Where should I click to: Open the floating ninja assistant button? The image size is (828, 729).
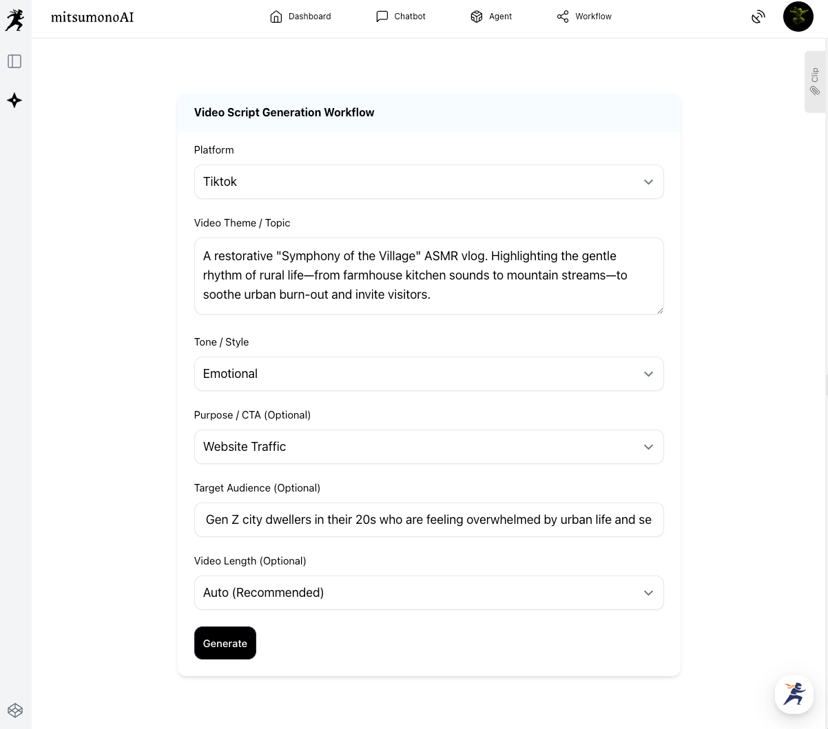(794, 694)
